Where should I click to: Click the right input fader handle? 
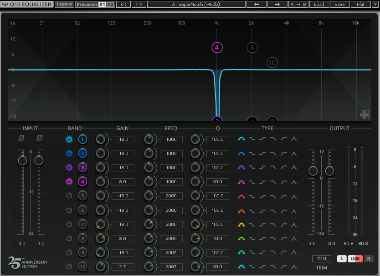(39, 161)
